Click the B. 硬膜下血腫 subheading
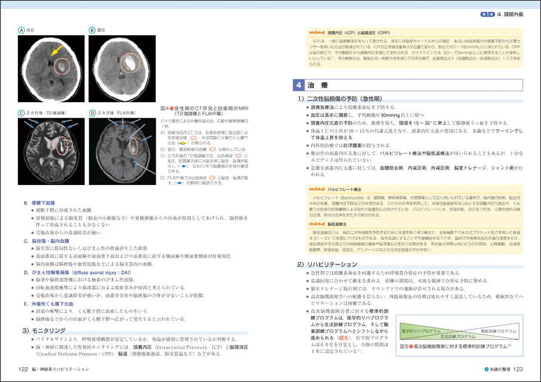The height and width of the screenshot is (382, 541). tap(42, 203)
